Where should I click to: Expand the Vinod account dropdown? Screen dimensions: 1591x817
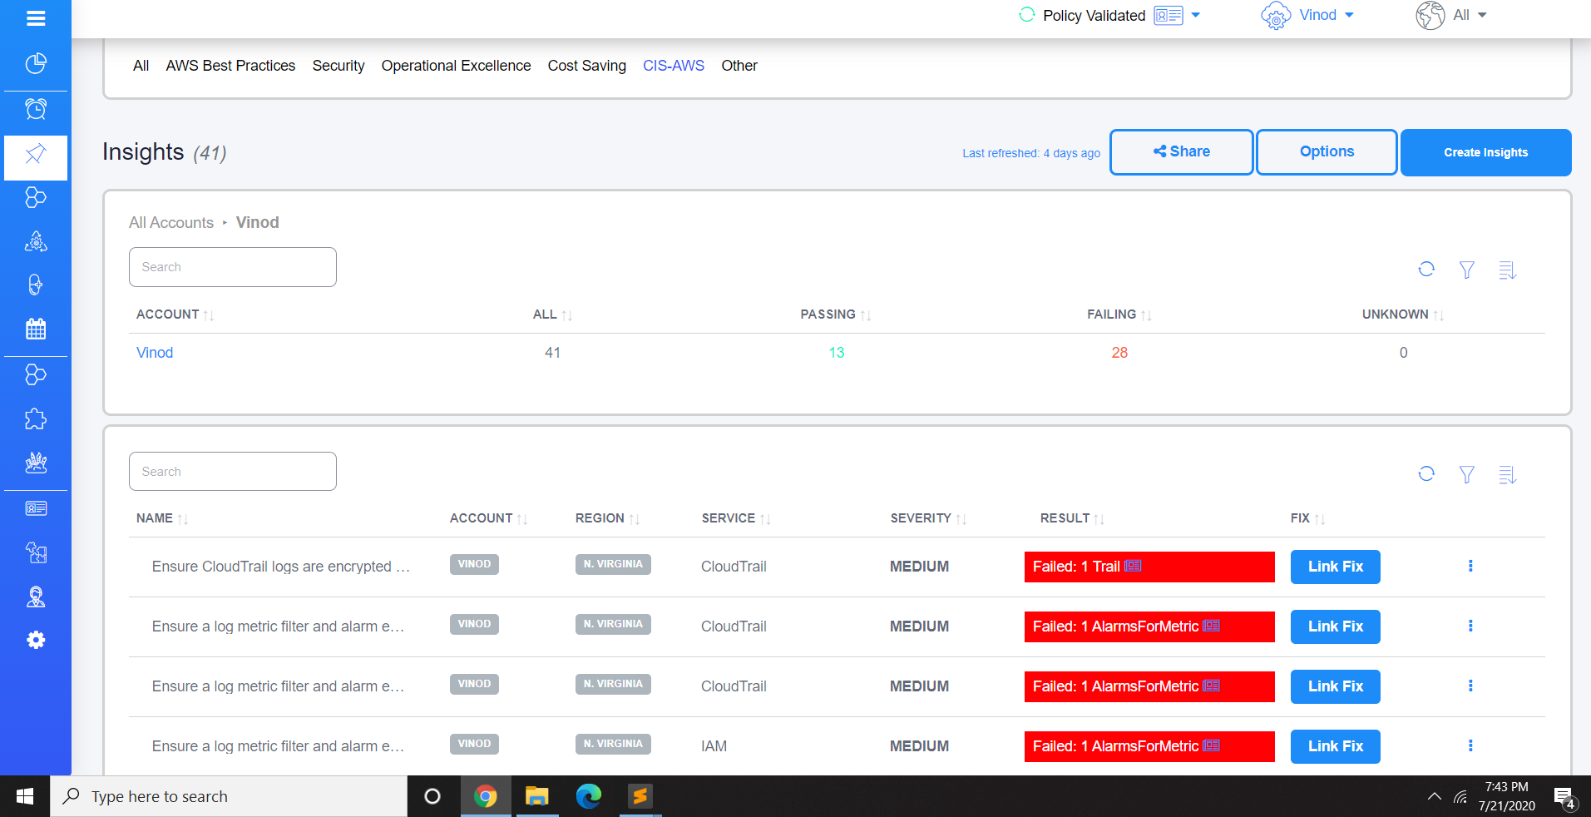(1349, 15)
